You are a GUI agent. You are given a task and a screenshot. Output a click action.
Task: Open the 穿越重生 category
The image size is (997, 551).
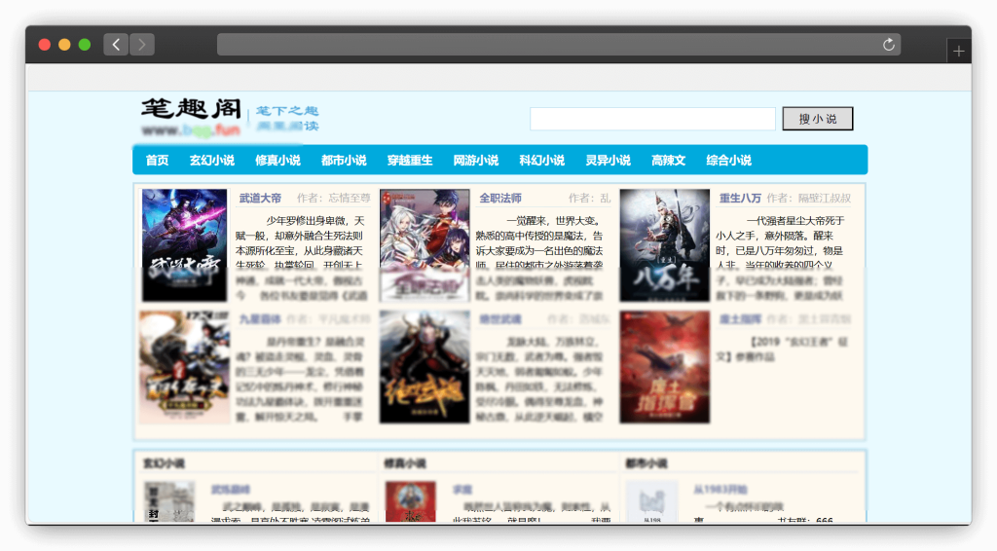[x=410, y=161]
